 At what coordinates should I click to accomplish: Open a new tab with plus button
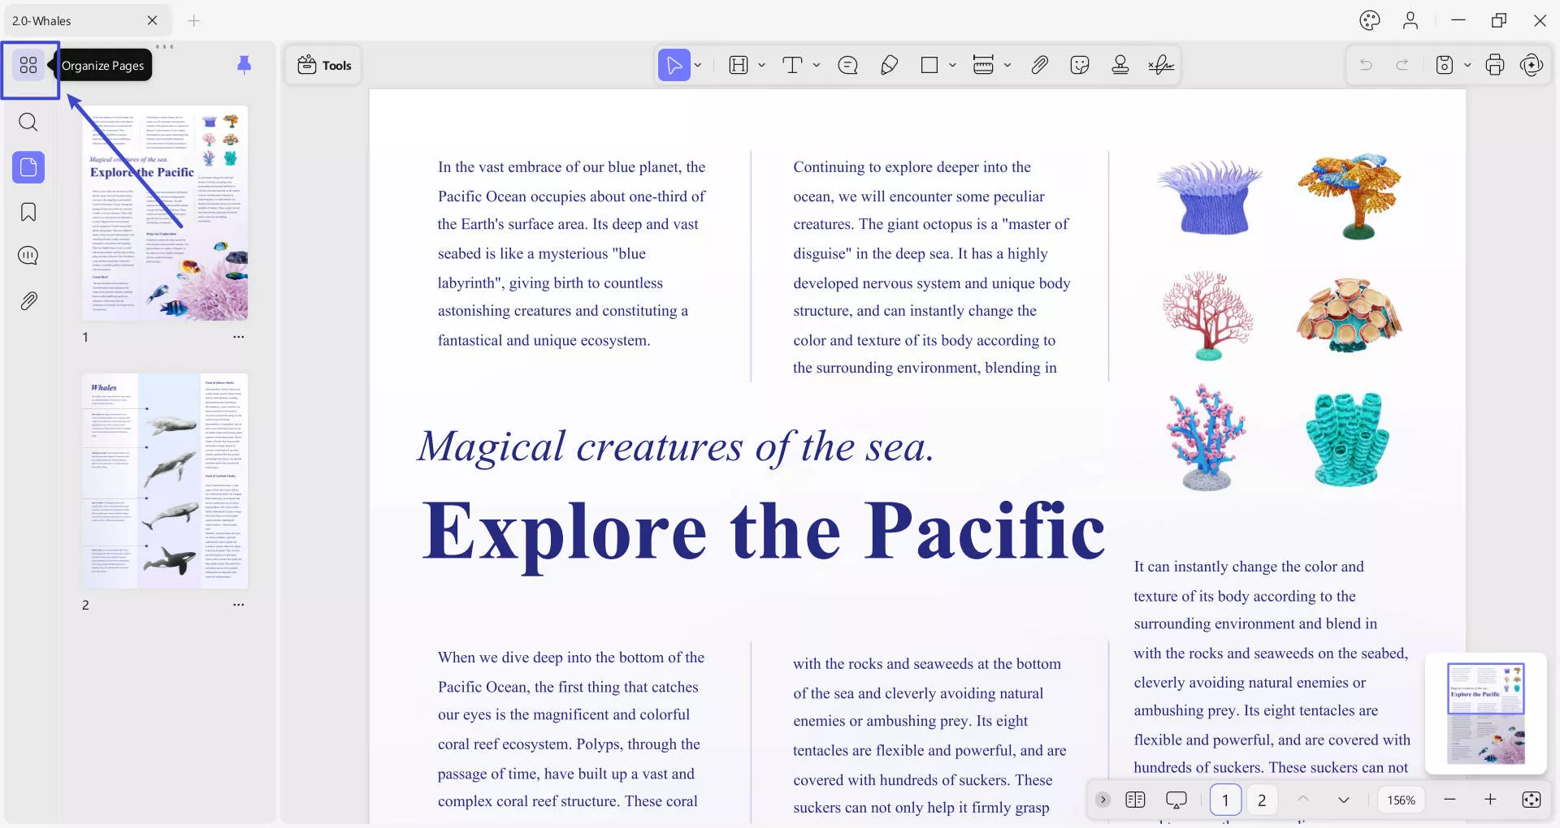[193, 21]
